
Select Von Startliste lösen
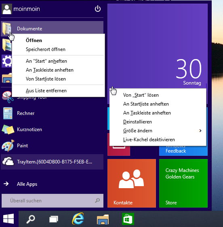coord(59,79)
